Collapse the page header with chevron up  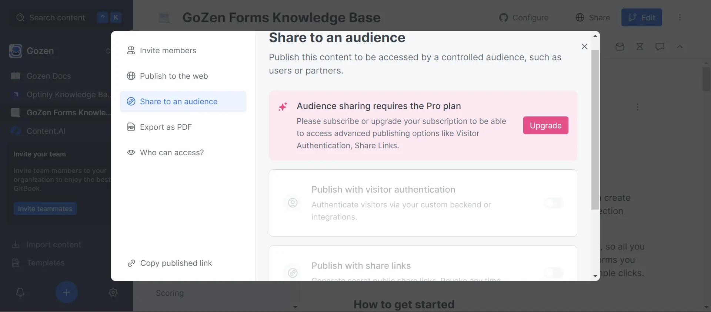point(680,47)
